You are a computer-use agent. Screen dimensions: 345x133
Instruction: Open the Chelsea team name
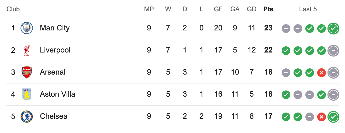tap(54, 116)
